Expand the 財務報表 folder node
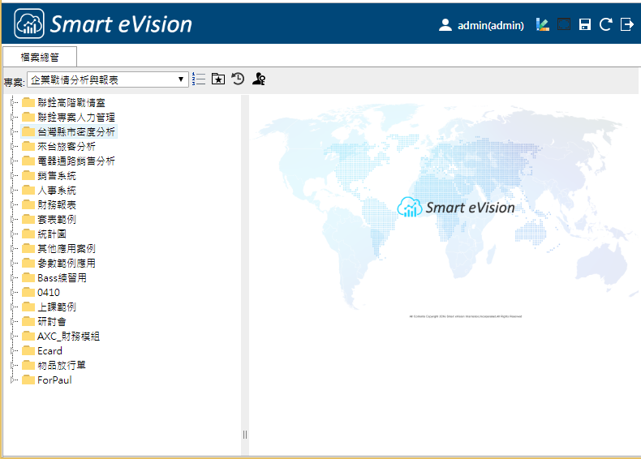Viewport: 641px width, 459px height. click(x=12, y=205)
